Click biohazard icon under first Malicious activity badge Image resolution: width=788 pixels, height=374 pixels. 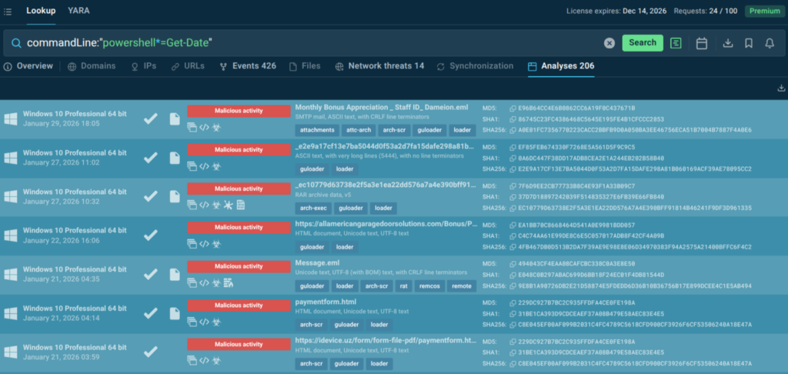[x=217, y=128]
